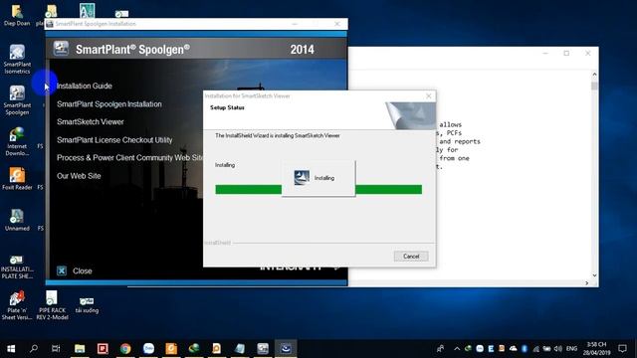This screenshot has width=637, height=358.
Task: Click scroll-up arrow in background text window
Action: point(594,75)
